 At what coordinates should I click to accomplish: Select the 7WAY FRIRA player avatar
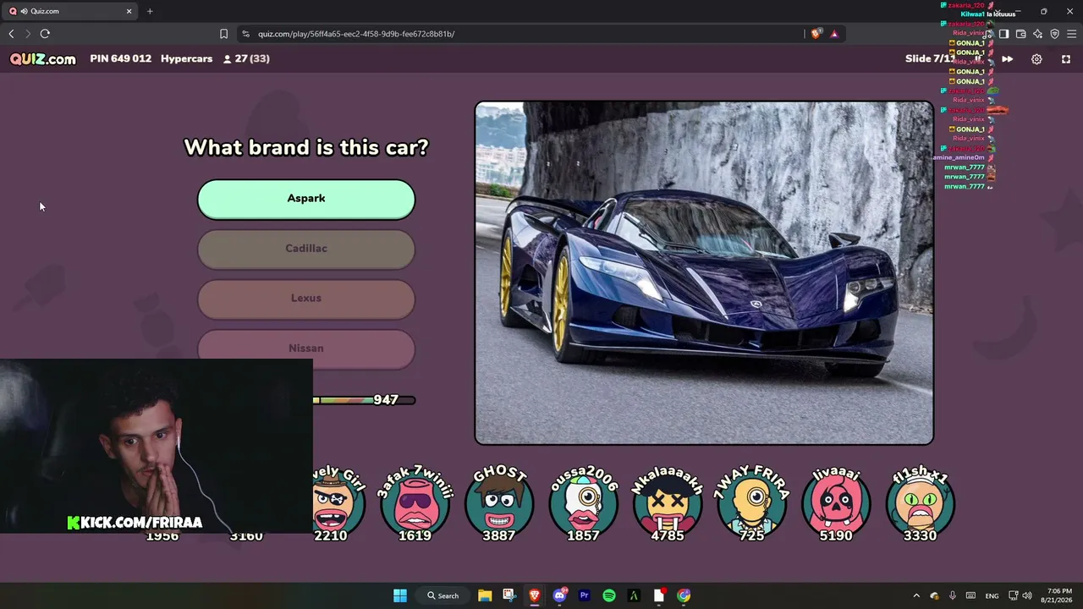[752, 503]
